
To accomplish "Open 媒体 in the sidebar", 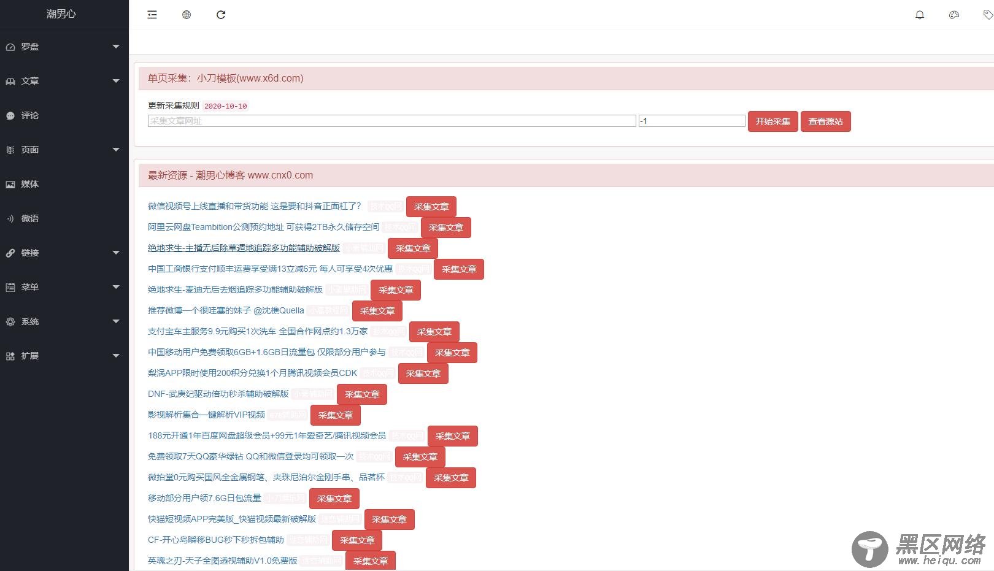I will point(30,184).
